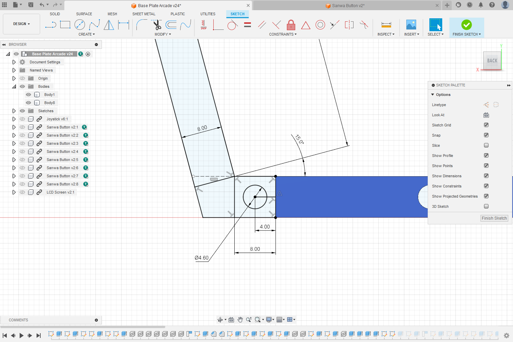Activate the Pan tool in navigation bar
The width and height of the screenshot is (513, 342).
tap(240, 319)
